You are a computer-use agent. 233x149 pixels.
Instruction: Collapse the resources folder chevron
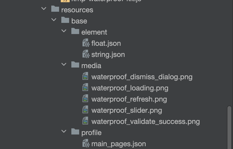[44, 9]
